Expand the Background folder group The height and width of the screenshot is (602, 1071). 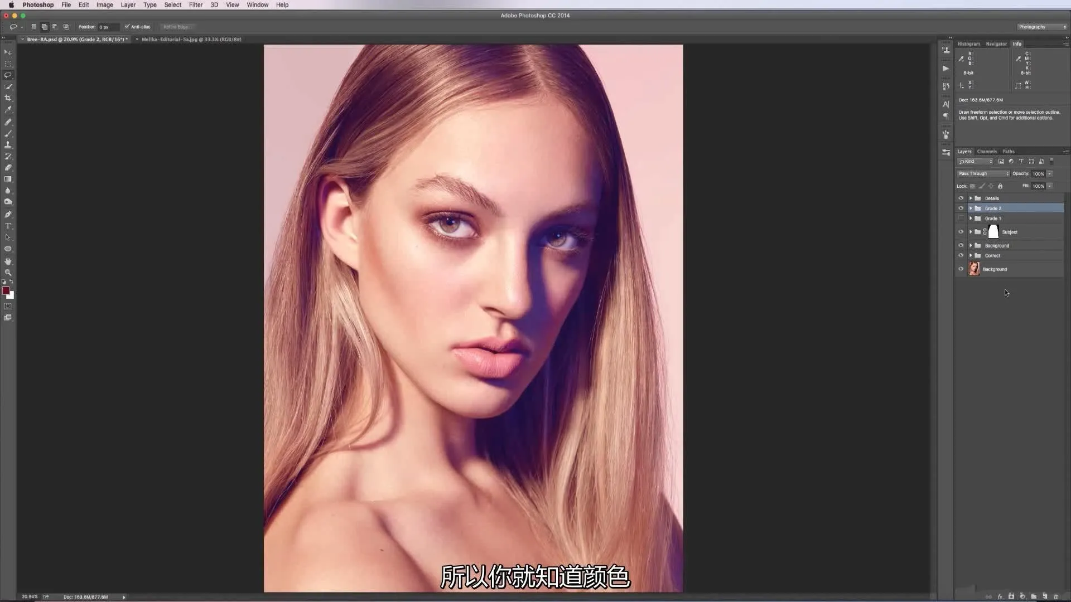pyautogui.click(x=971, y=245)
